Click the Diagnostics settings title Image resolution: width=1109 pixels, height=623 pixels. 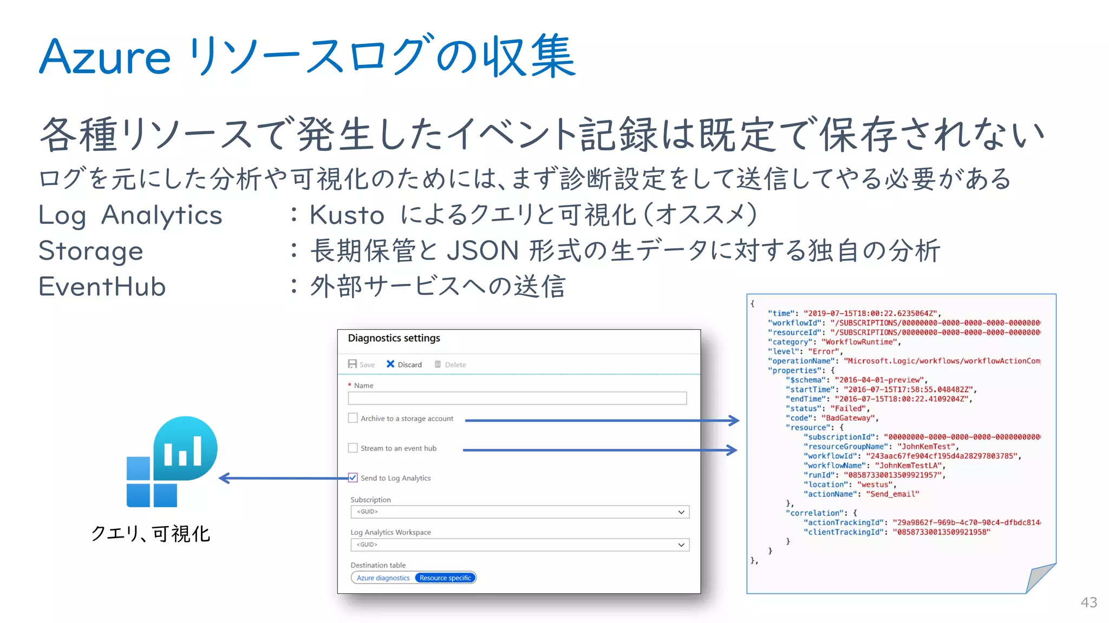pyautogui.click(x=394, y=338)
